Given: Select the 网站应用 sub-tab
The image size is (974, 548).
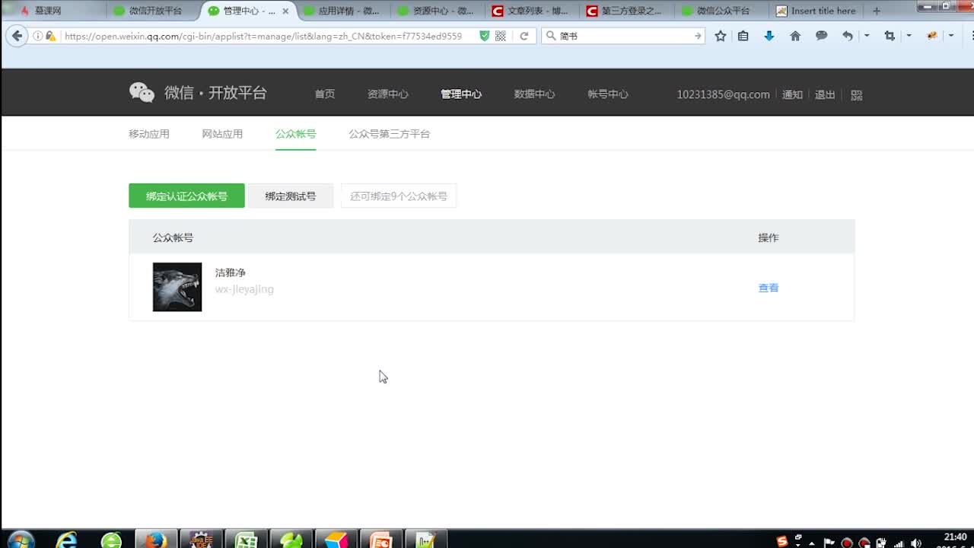Looking at the screenshot, I should coord(222,134).
